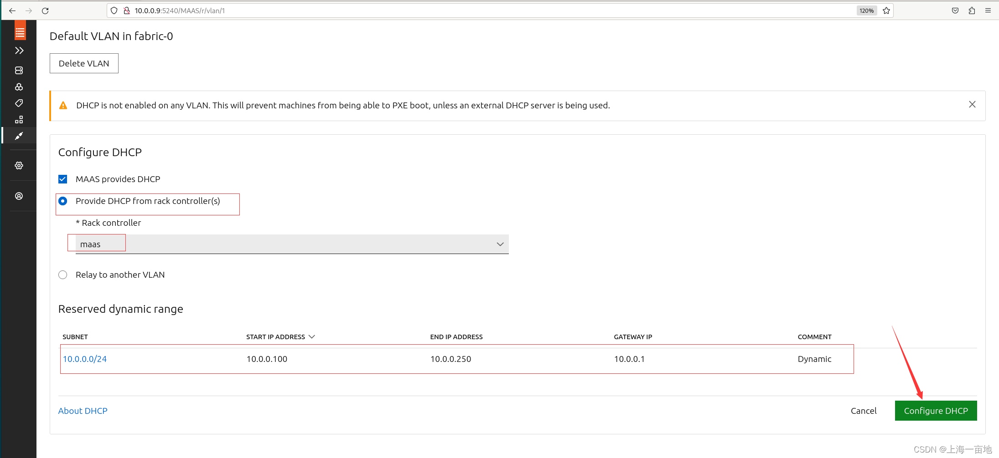Click gateway IP 10.0.0.1 cell
The image size is (999, 458).
(x=629, y=359)
